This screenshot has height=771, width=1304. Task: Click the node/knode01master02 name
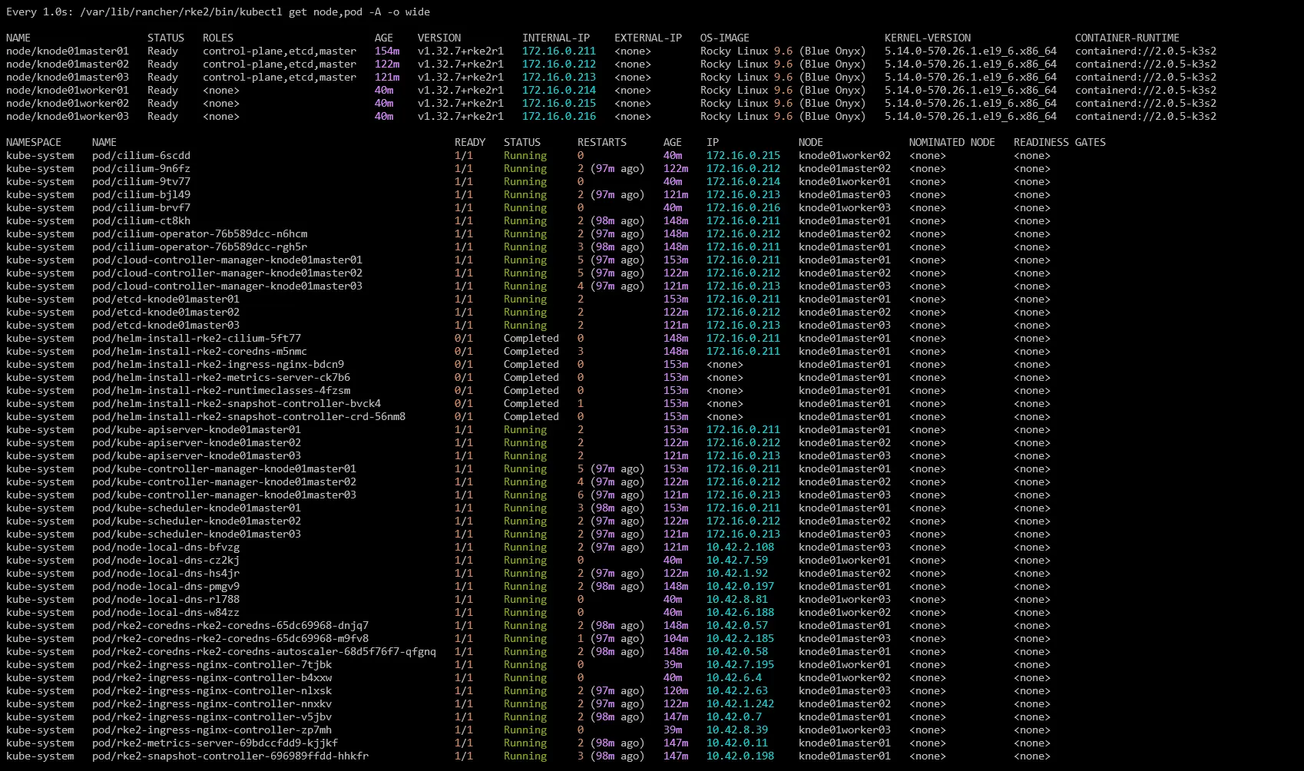pos(68,64)
